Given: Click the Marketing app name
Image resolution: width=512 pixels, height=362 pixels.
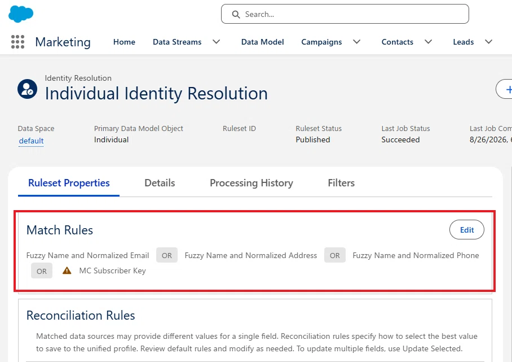Looking at the screenshot, I should pos(63,42).
